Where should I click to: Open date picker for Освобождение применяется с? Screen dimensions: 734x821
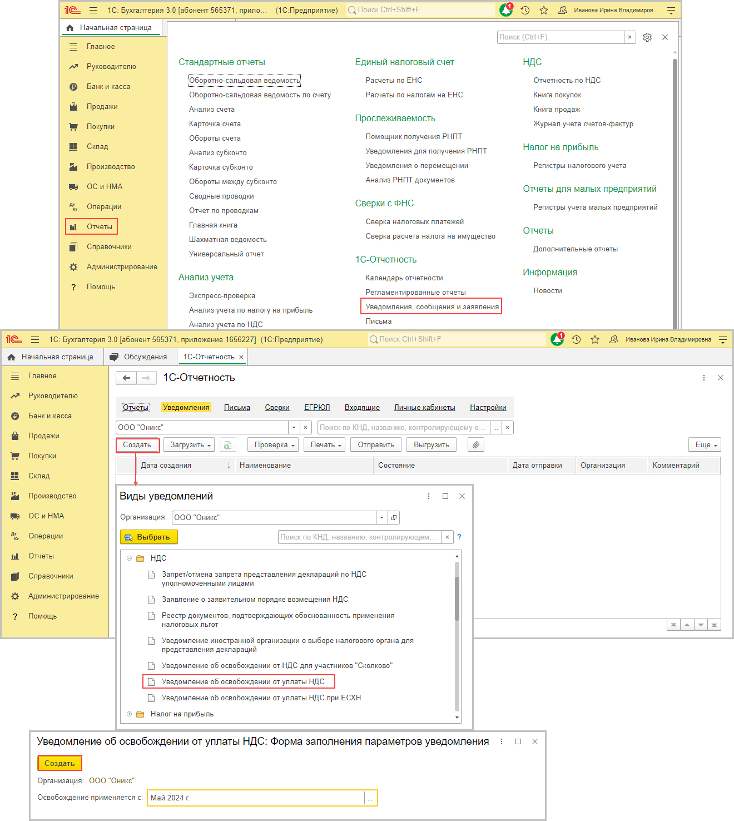coord(370,798)
